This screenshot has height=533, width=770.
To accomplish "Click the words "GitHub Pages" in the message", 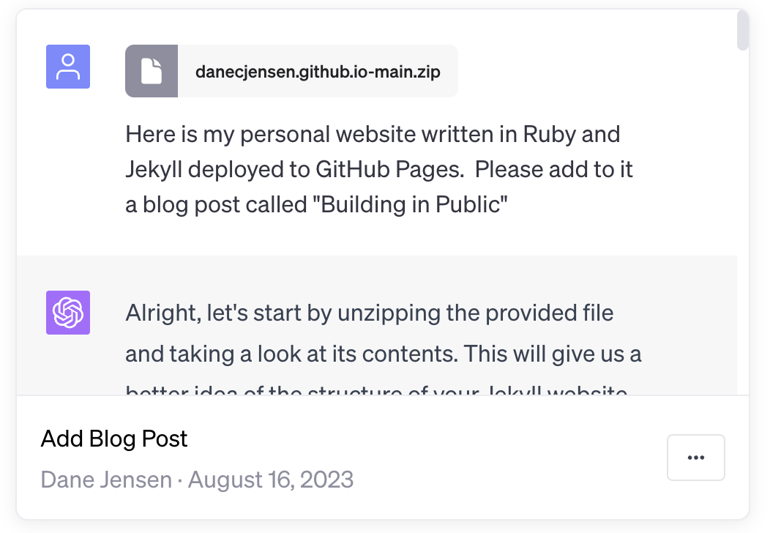I will tap(389, 169).
